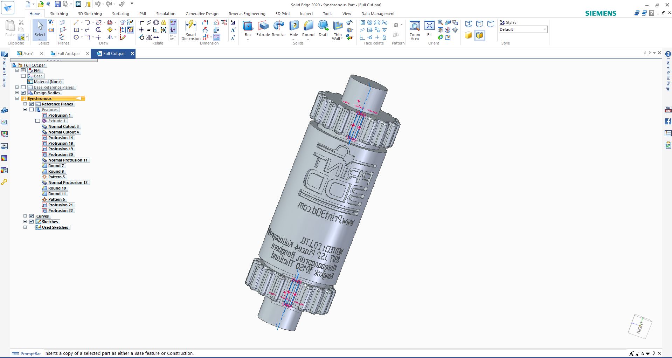Screen dimensions: 672x358
Task: Toggle the Extrude 1 checkbox
Action: click(38, 121)
